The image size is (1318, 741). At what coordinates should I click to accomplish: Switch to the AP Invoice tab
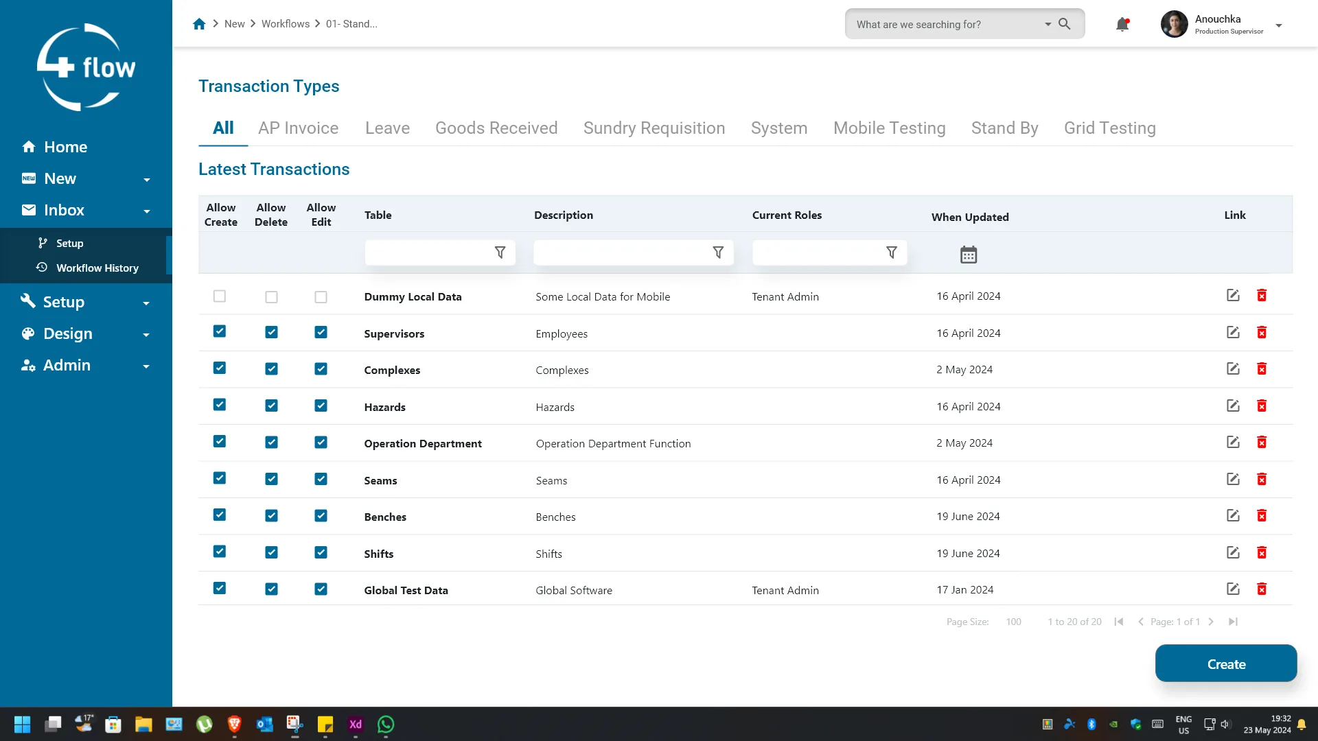click(x=299, y=128)
